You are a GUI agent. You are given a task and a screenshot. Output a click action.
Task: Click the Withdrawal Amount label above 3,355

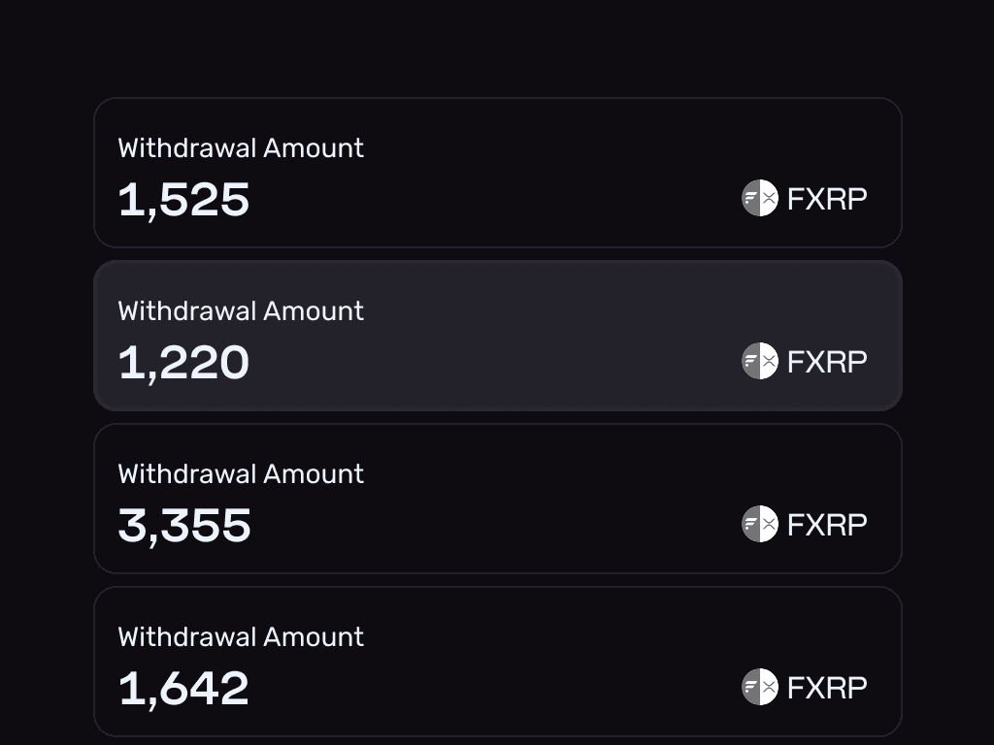241,474
